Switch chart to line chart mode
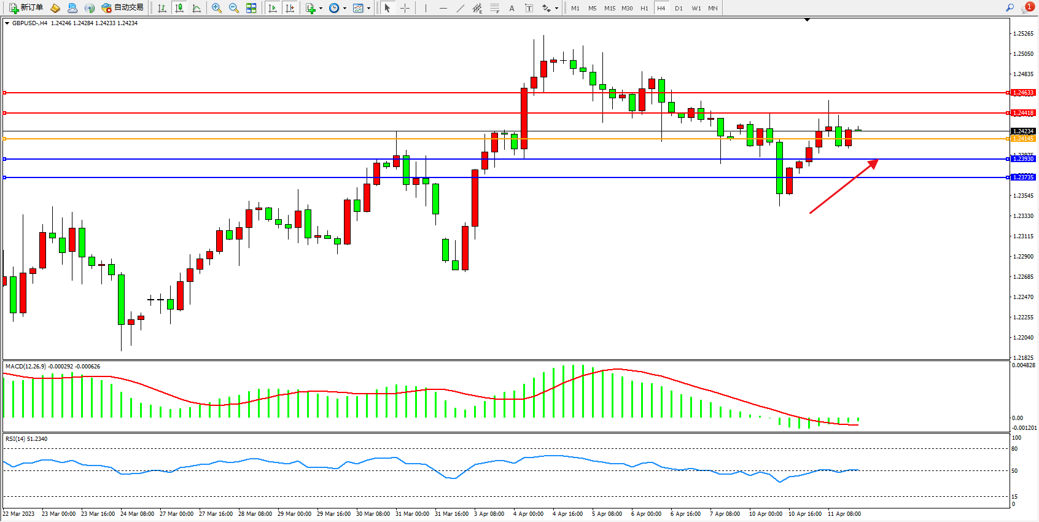This screenshot has height=522, width=1039. [x=197, y=8]
